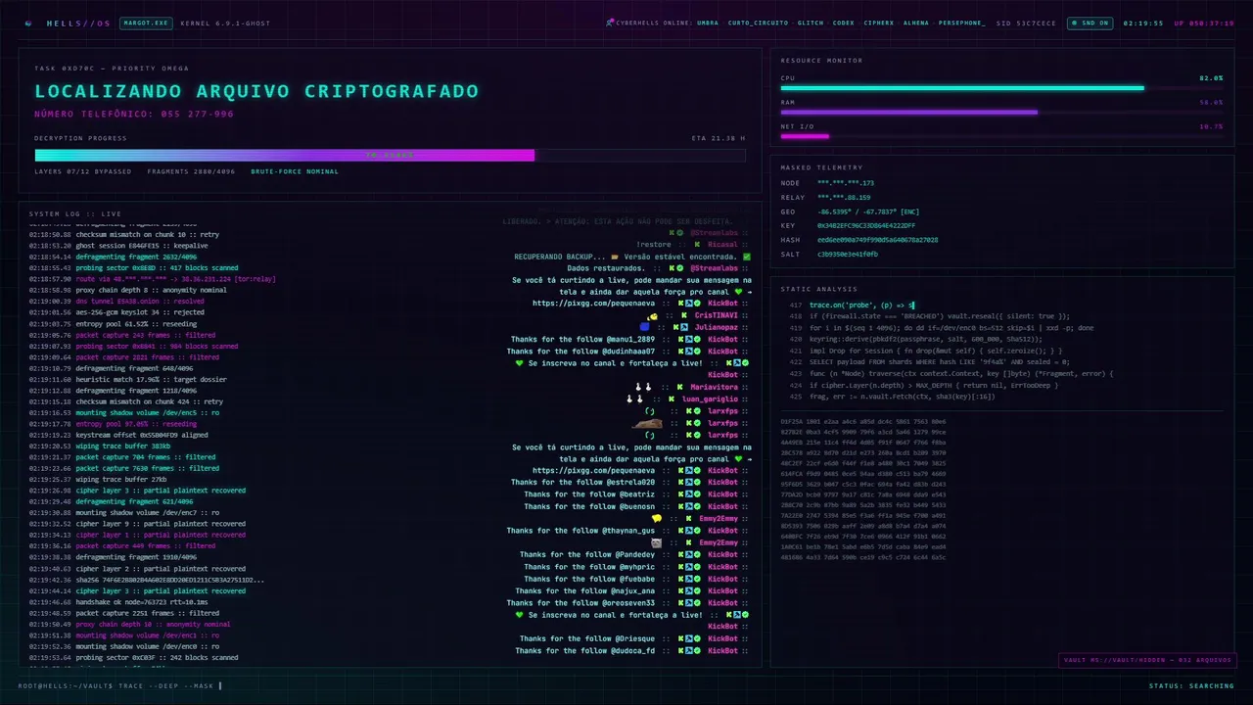The image size is (1253, 705).
Task: Click the verified badge in the @Driesque follow row
Action: 696,638
